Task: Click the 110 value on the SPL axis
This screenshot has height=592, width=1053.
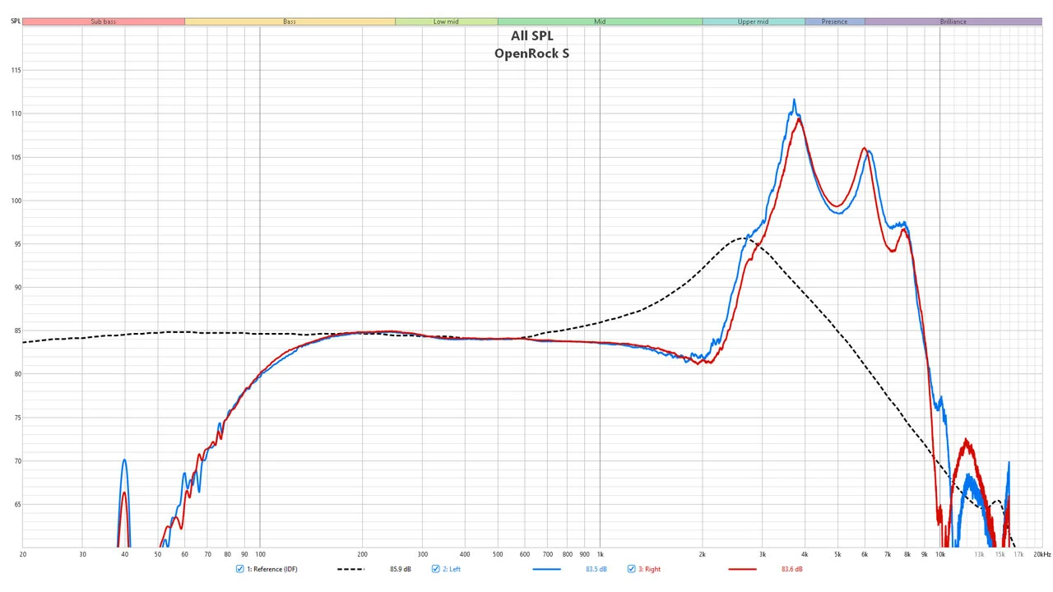Action: click(x=16, y=113)
